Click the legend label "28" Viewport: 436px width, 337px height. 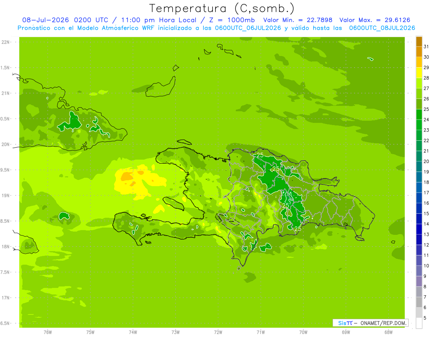[427, 78]
